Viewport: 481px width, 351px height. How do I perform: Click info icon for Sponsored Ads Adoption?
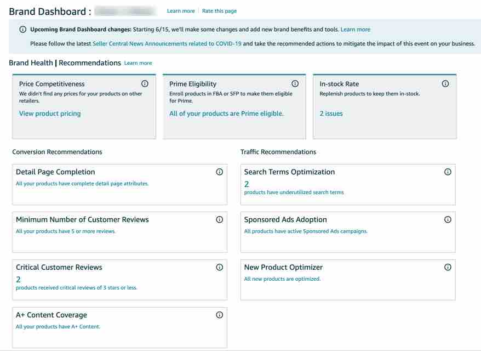pyautogui.click(x=448, y=219)
